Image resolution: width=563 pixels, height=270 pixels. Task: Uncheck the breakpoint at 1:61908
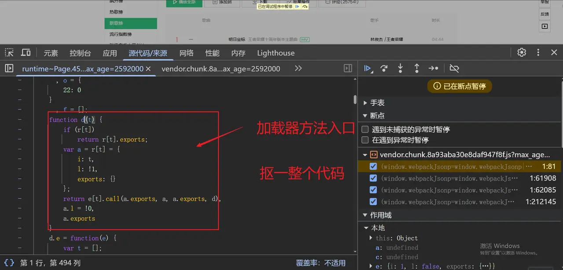pyautogui.click(x=373, y=178)
